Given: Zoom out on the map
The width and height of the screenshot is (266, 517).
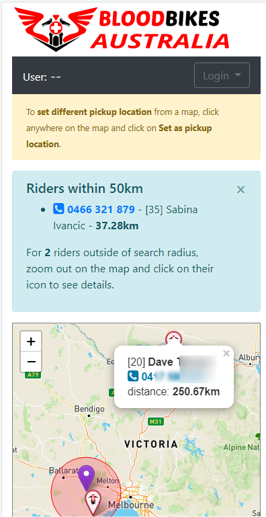Looking at the screenshot, I should coord(31,362).
